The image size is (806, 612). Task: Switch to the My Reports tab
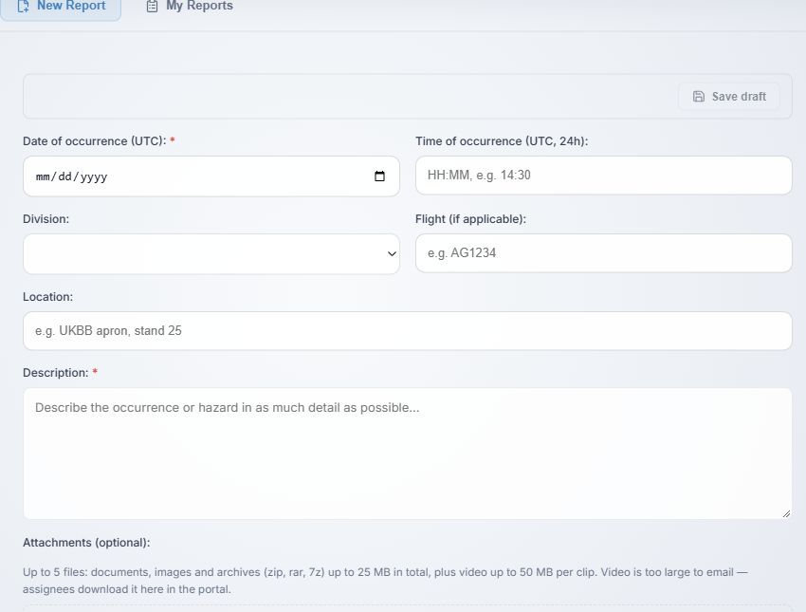pyautogui.click(x=190, y=7)
